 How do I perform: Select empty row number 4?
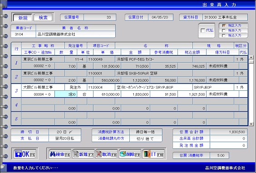[16, 105]
